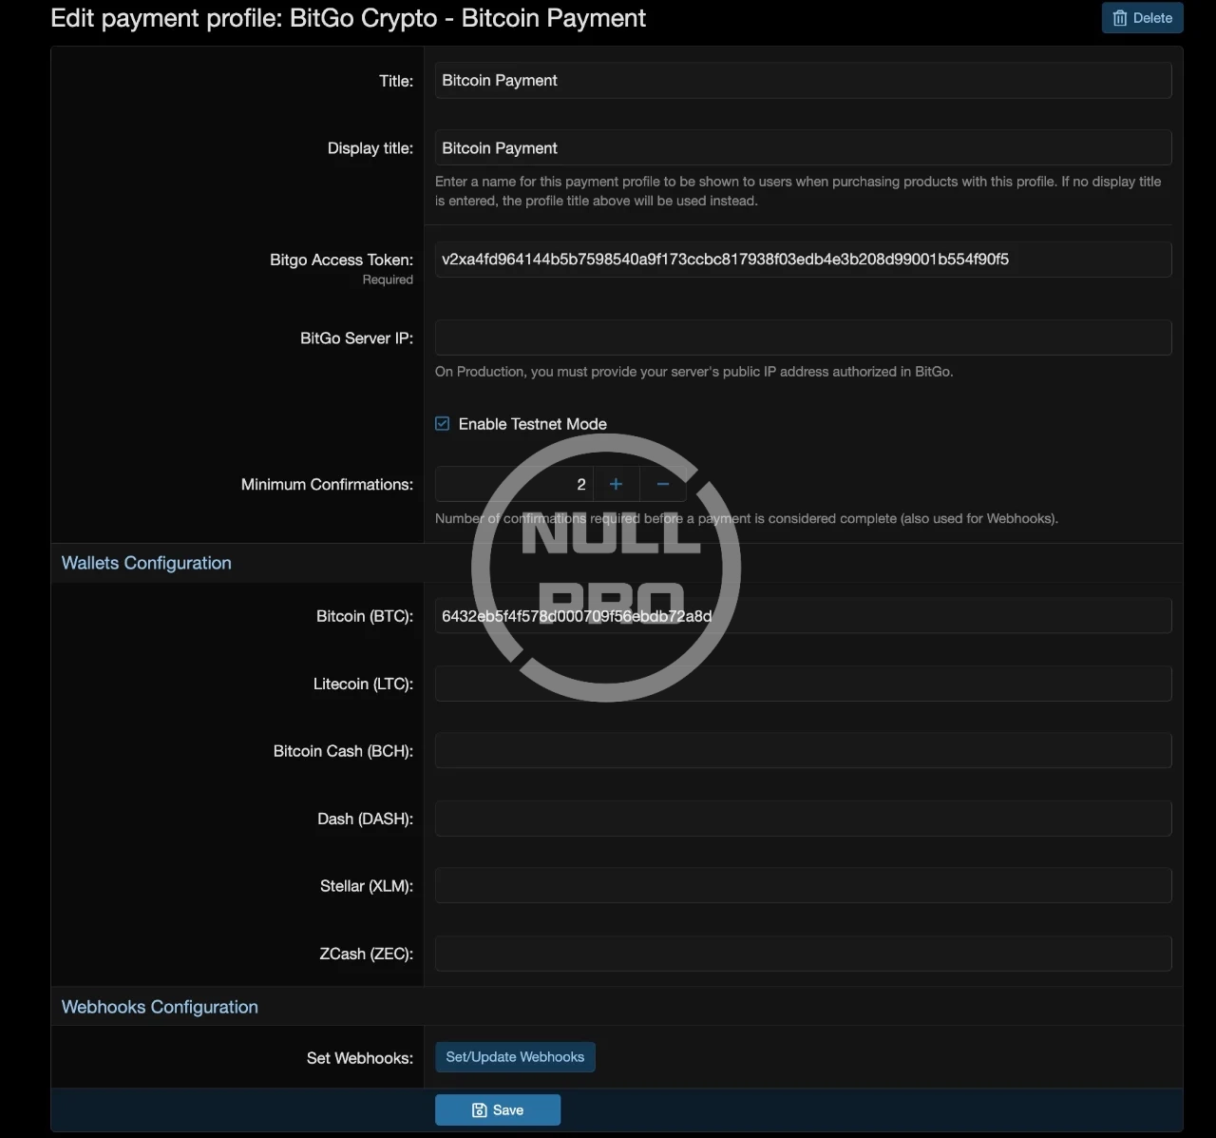1216x1138 pixels.
Task: Toggle the Enable Testnet Mode checkbox
Action: [443, 424]
